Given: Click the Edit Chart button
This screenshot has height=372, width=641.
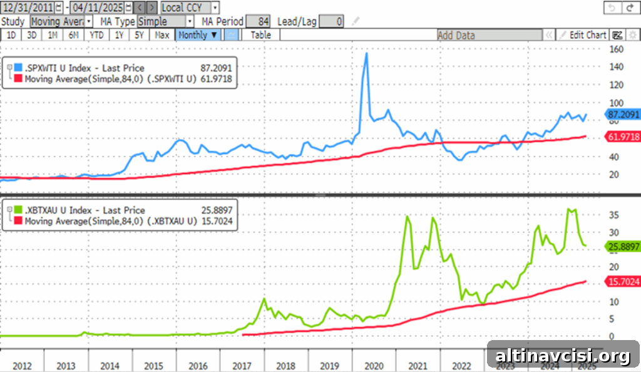Looking at the screenshot, I should pos(583,35).
